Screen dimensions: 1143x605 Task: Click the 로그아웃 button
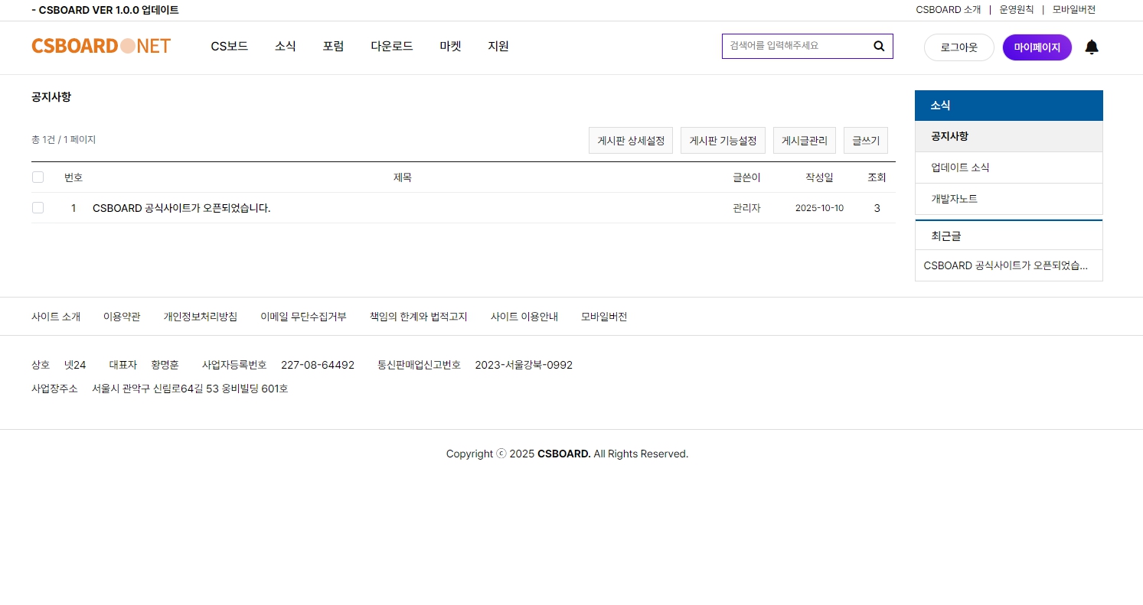point(958,47)
